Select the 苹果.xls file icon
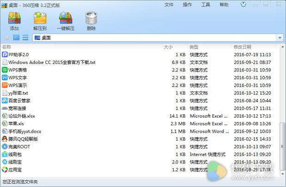Screen dimensions: 286x187 click(5, 123)
